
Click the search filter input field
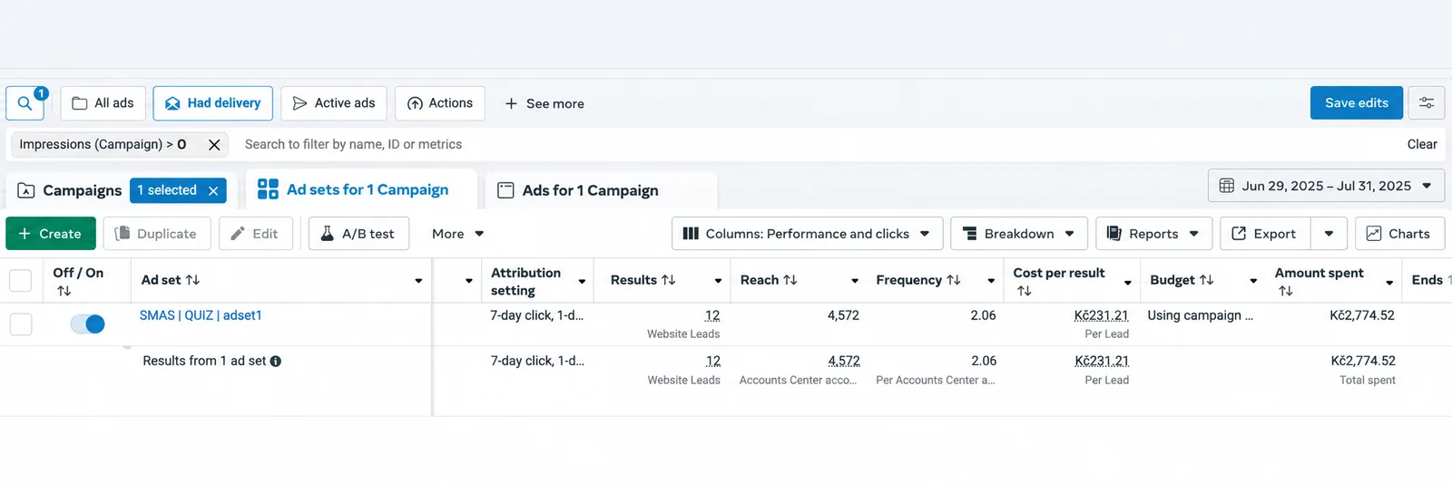(817, 145)
